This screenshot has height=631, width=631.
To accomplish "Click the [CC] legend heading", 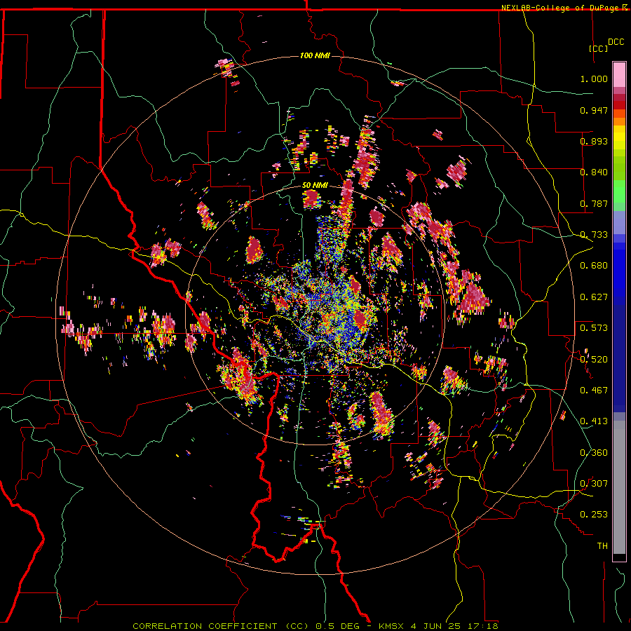I will click(x=598, y=48).
